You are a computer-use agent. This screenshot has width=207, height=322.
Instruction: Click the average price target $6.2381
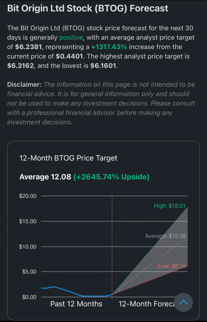click(x=29, y=47)
